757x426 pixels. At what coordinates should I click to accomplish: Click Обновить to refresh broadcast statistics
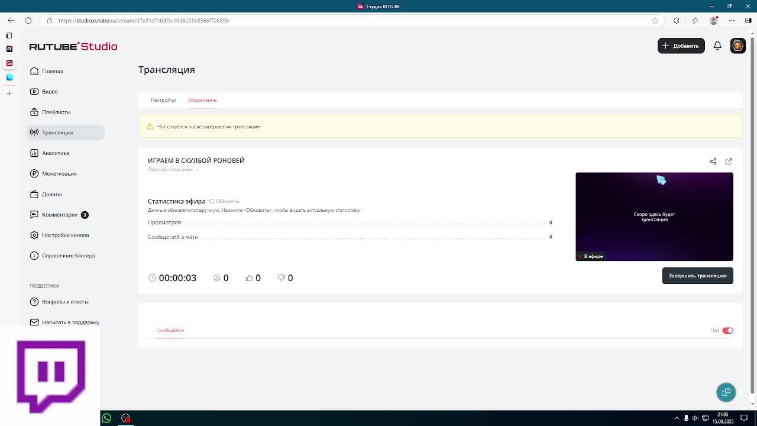[224, 201]
